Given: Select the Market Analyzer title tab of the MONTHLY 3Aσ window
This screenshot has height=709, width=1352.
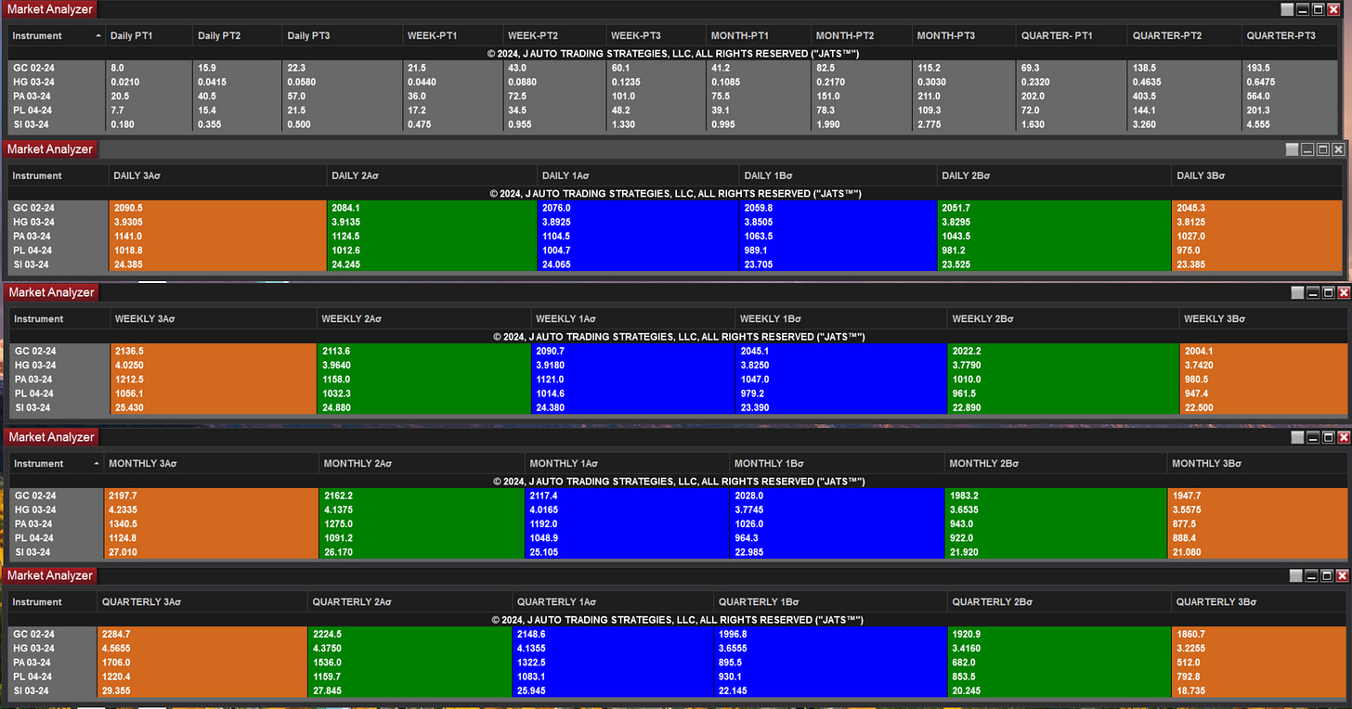Looking at the screenshot, I should point(50,437).
